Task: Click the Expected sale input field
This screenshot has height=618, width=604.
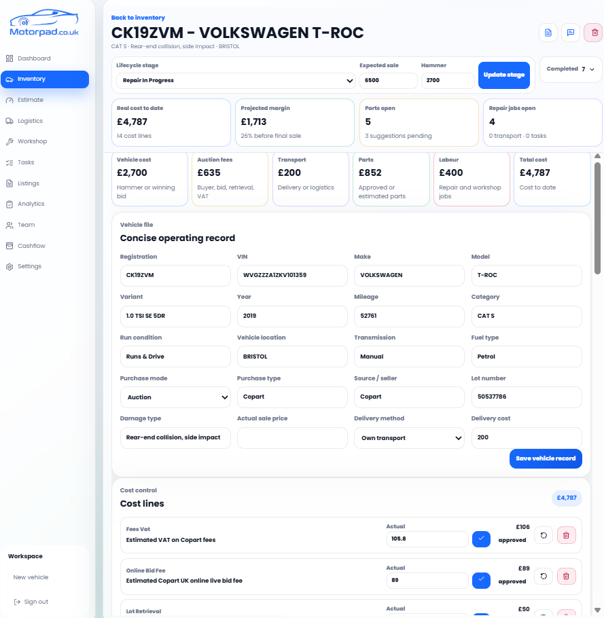Action: pos(389,80)
